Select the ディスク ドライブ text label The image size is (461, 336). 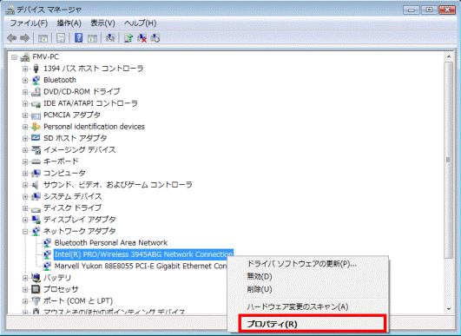click(x=72, y=208)
